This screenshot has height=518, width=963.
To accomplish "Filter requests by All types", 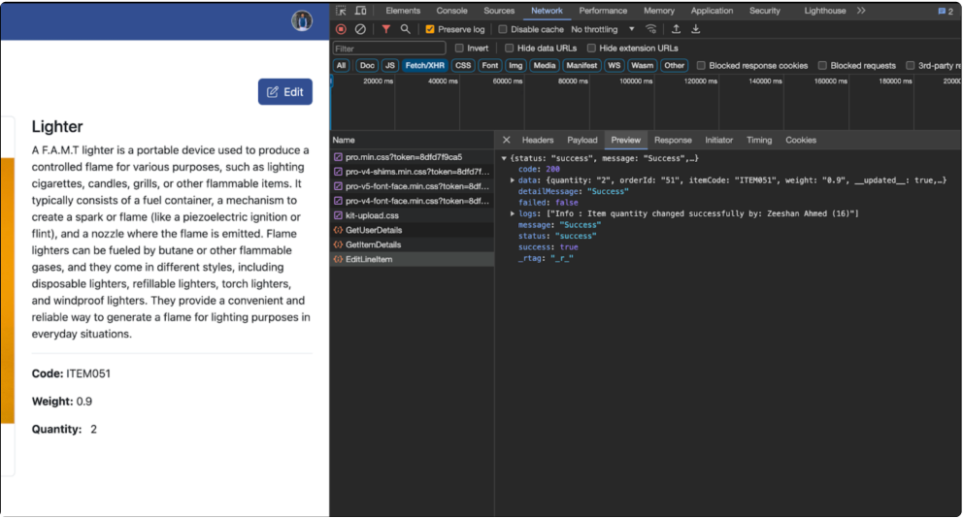I will (341, 66).
